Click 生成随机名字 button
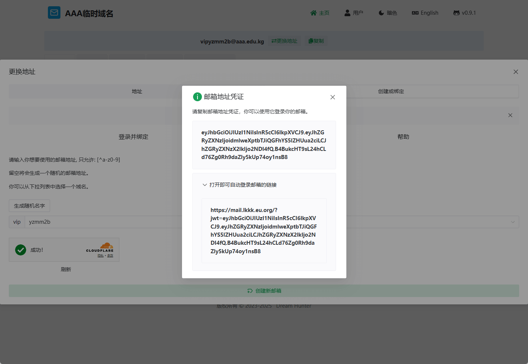The height and width of the screenshot is (364, 528). tap(29, 206)
